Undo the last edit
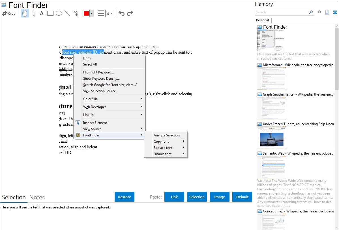The height and width of the screenshot is (230, 339). click(121, 13)
